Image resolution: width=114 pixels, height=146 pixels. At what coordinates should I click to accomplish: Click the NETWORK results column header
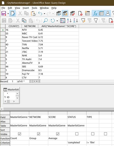(x=30, y=26)
